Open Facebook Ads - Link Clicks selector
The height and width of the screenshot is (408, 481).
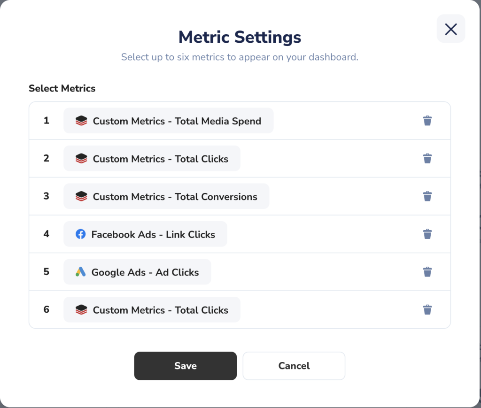[x=146, y=234]
